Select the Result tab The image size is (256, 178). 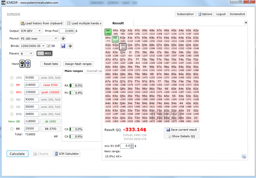[x=118, y=23]
